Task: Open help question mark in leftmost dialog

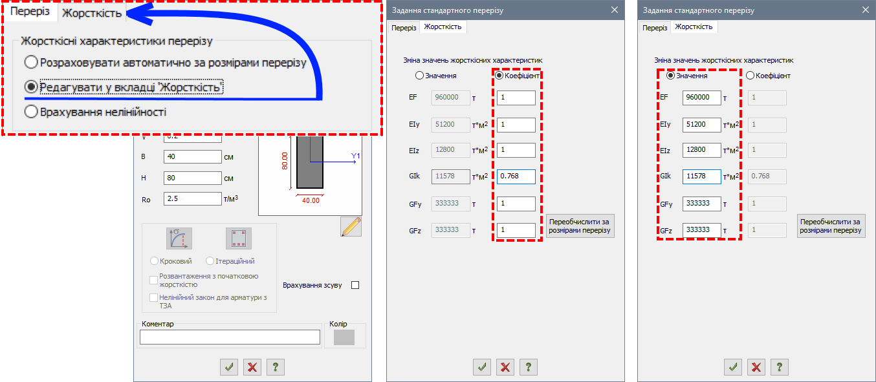Action: click(276, 367)
